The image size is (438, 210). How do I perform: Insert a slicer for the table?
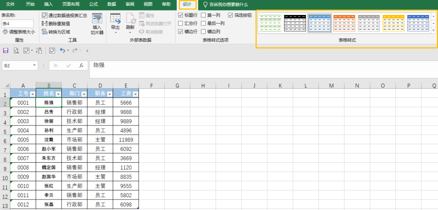pos(97,24)
